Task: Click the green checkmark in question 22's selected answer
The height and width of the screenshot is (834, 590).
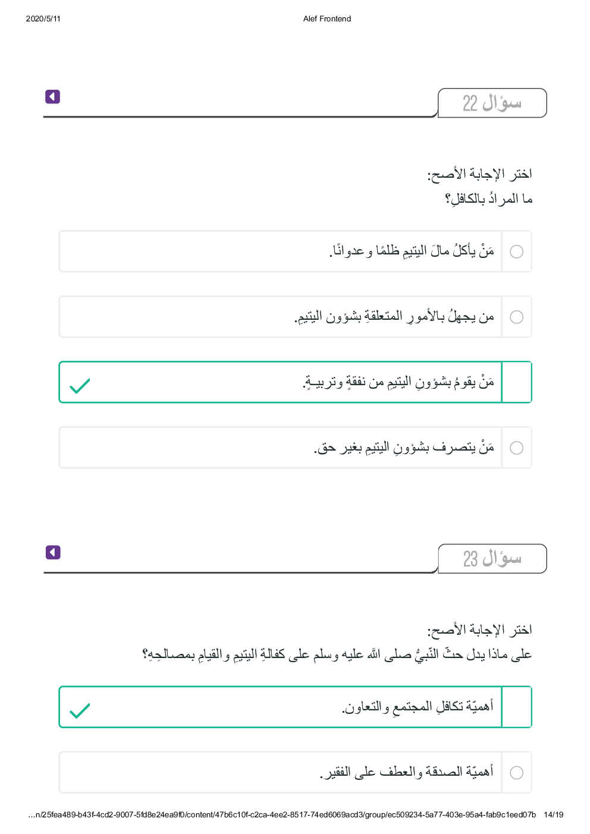Action: coord(80,386)
